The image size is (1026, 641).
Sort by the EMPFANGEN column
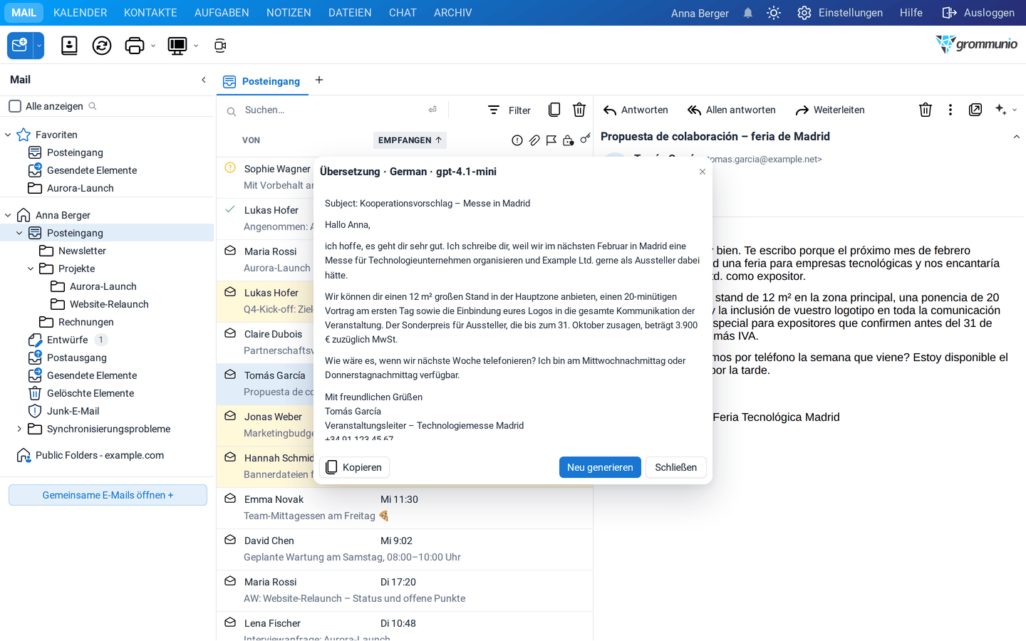410,140
